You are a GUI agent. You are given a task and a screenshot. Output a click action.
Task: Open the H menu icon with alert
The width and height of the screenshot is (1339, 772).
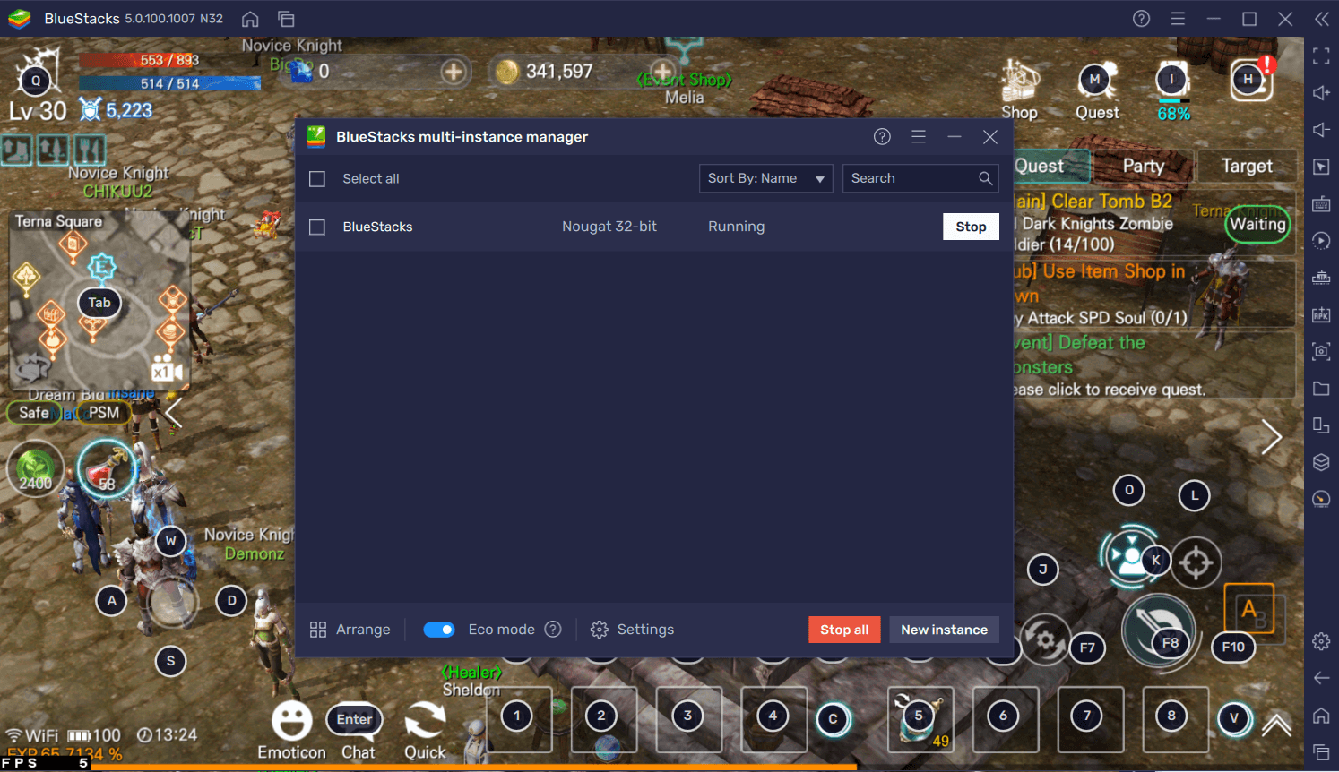1251,81
